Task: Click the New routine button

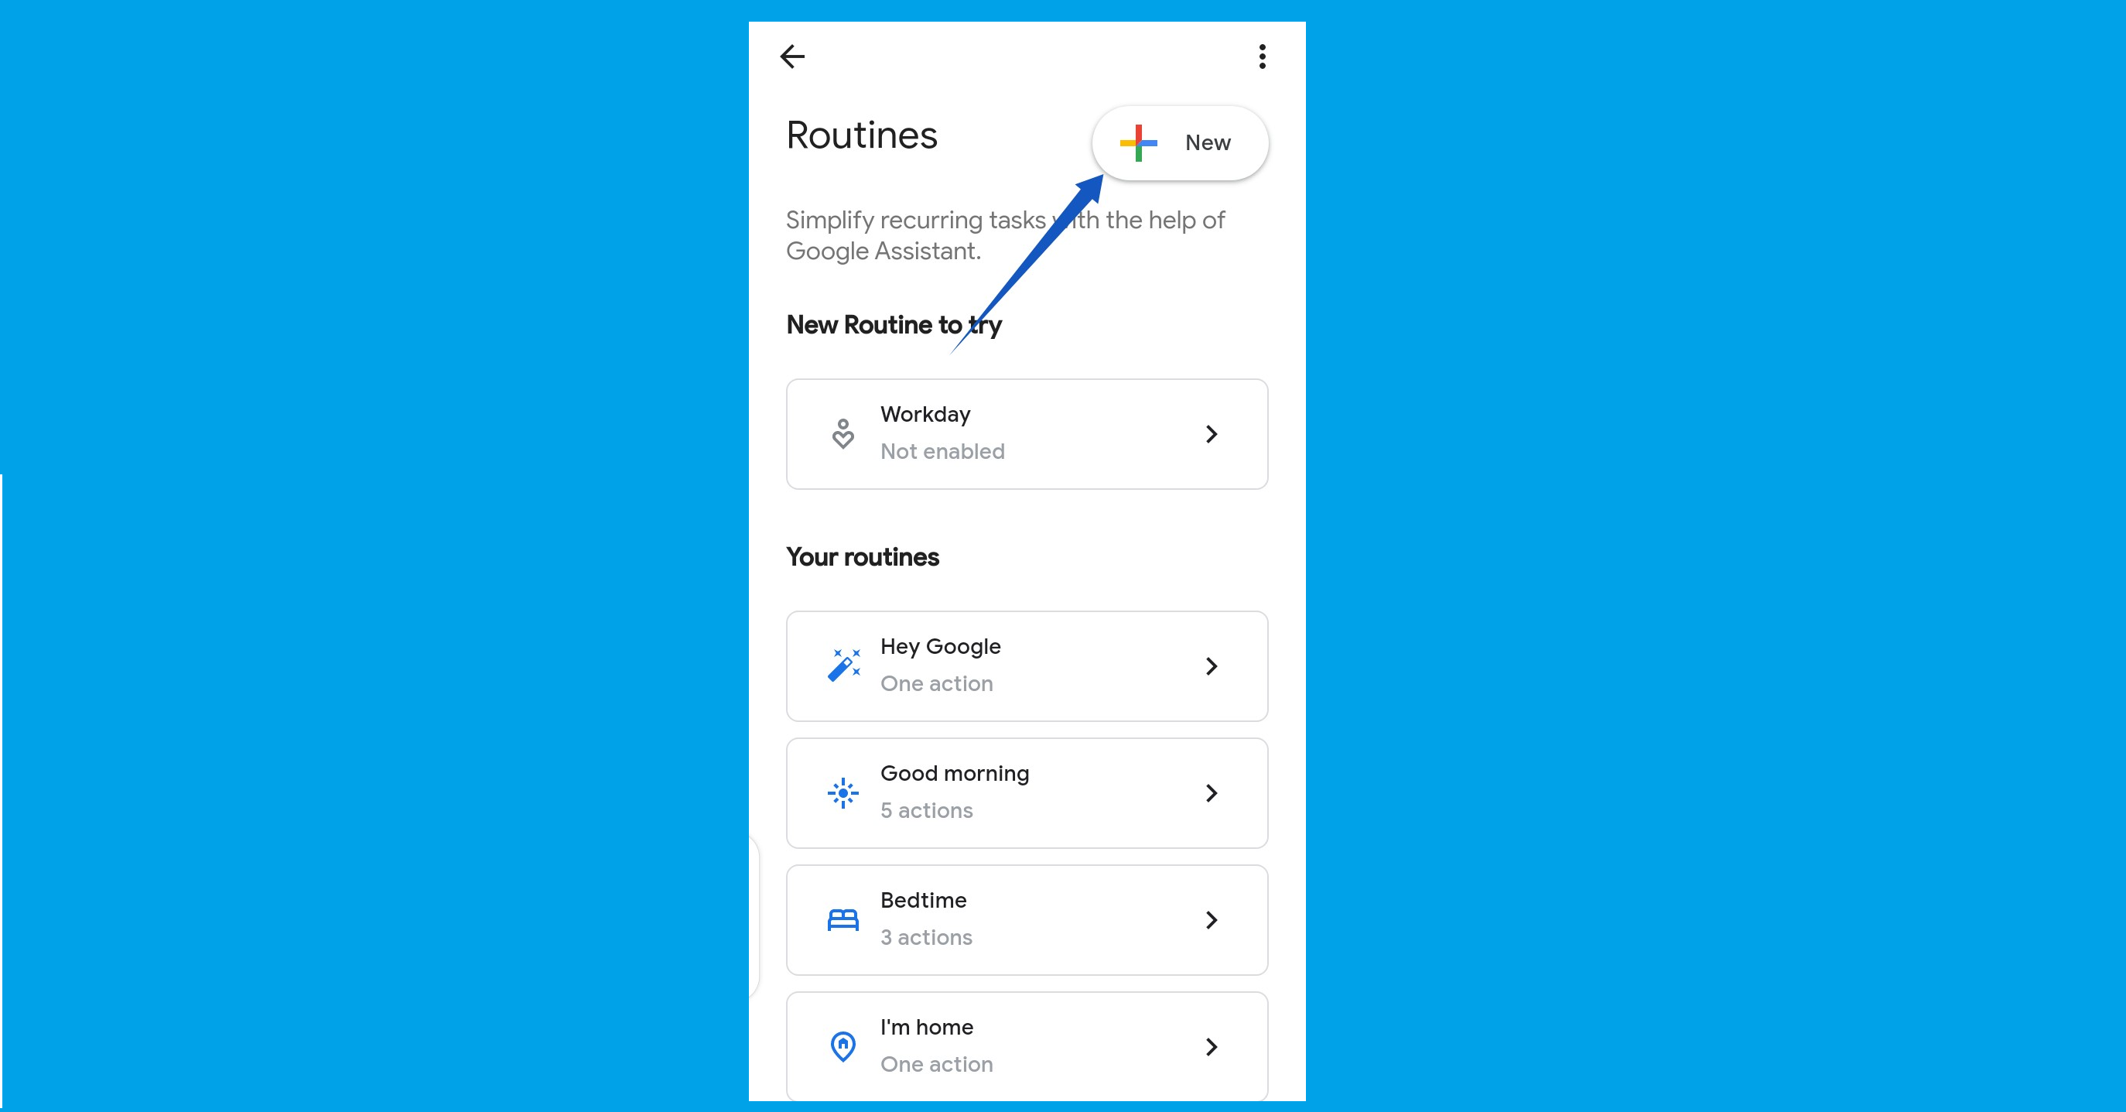Action: coord(1178,142)
